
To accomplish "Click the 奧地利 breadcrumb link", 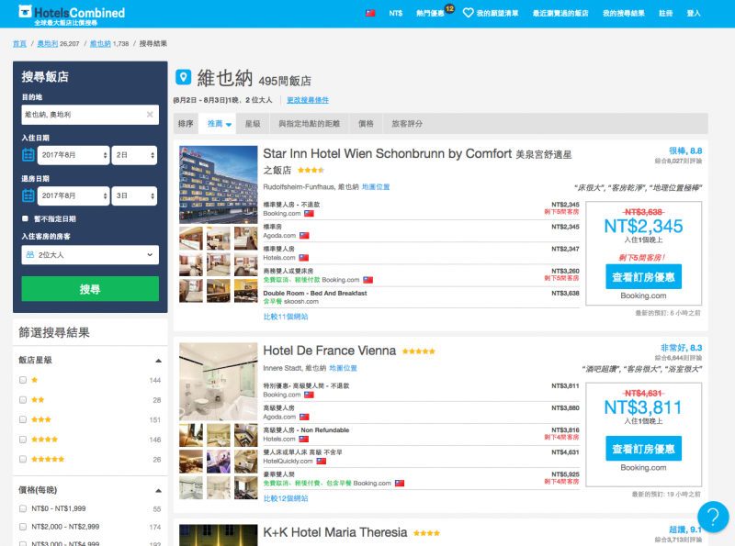I will (48, 43).
